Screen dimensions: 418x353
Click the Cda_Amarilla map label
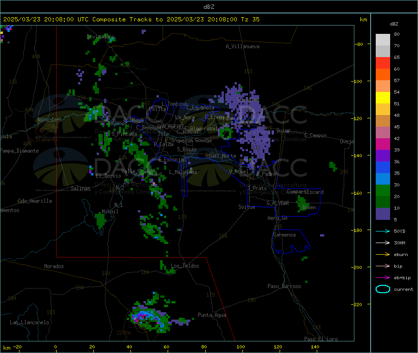(35, 201)
